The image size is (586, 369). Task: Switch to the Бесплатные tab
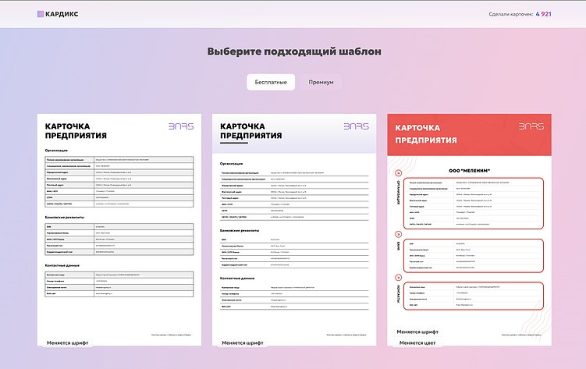point(271,82)
